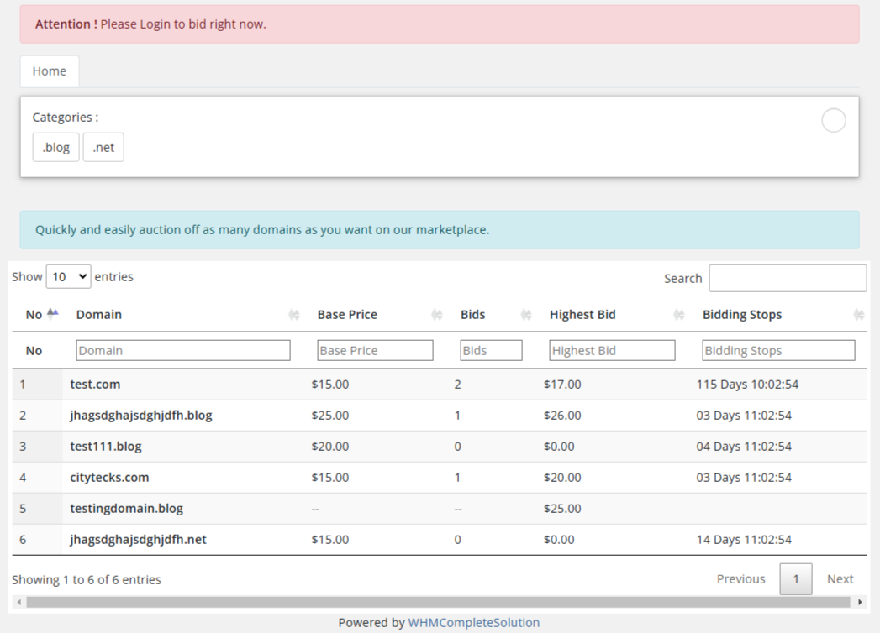The height and width of the screenshot is (633, 880).
Task: Open test.com domain entry
Action: click(95, 384)
